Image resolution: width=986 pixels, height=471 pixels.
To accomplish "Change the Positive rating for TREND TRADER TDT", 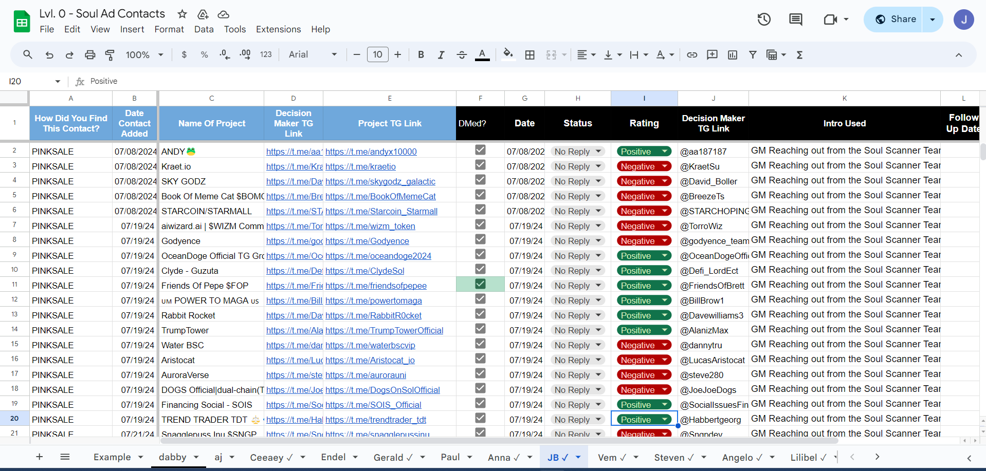I will click(x=644, y=420).
